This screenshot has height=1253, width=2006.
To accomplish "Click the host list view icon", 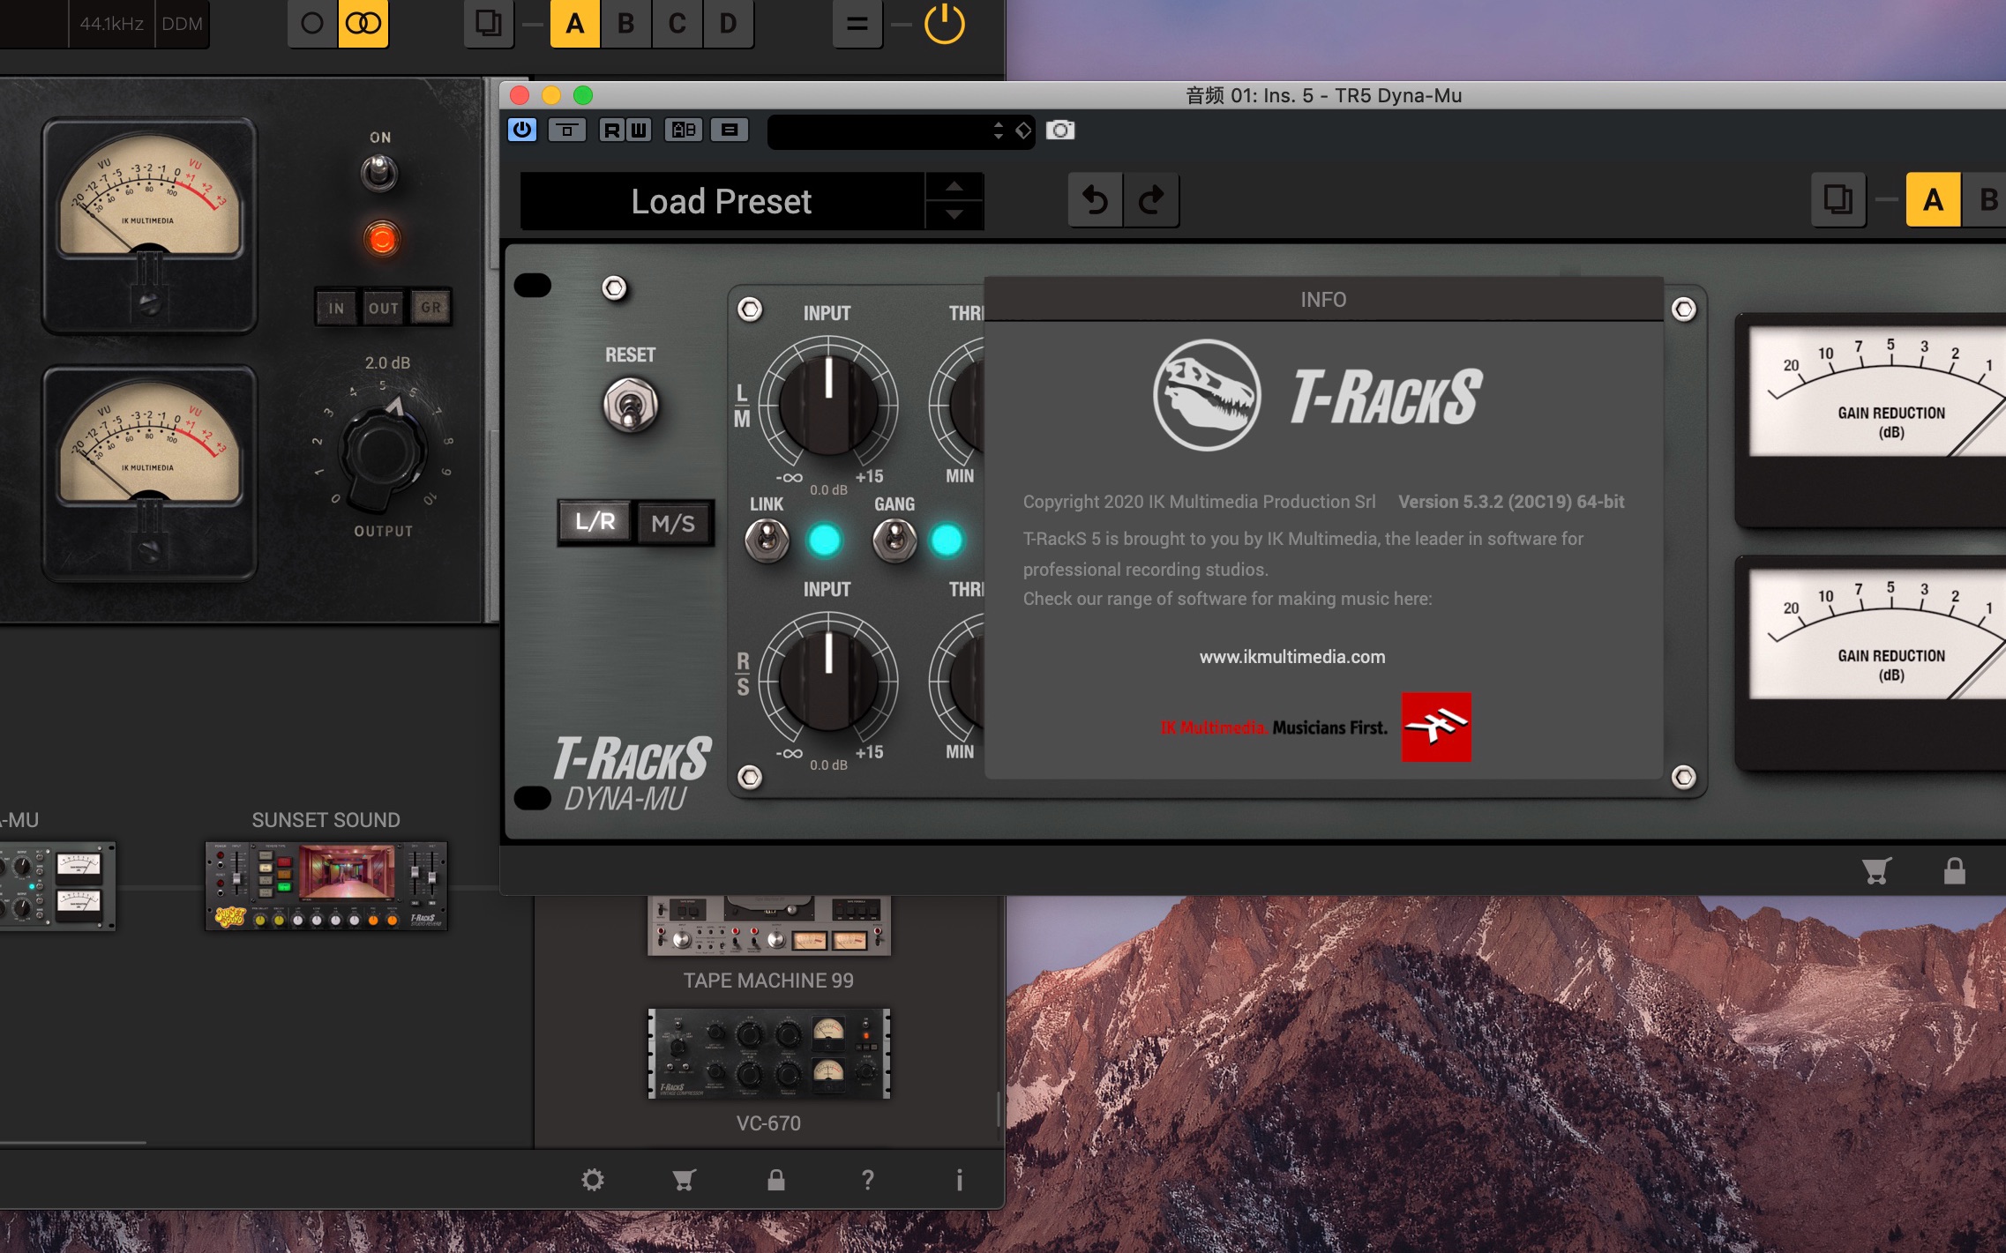I will [730, 131].
